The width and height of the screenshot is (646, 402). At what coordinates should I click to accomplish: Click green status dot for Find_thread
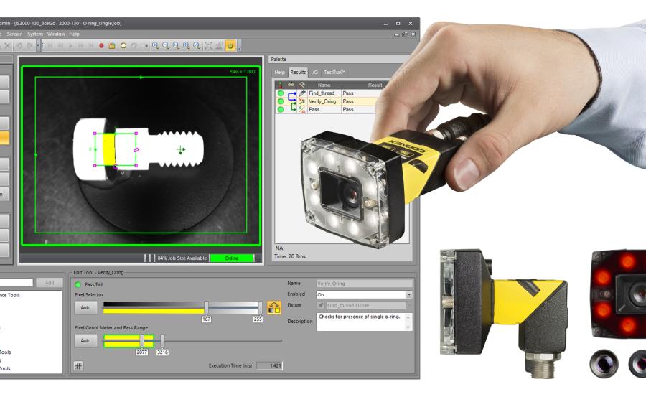coord(281,93)
